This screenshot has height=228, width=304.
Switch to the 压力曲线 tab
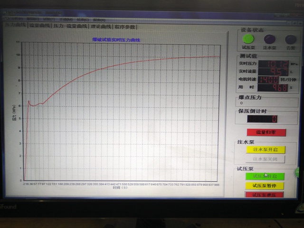[x=15, y=26]
